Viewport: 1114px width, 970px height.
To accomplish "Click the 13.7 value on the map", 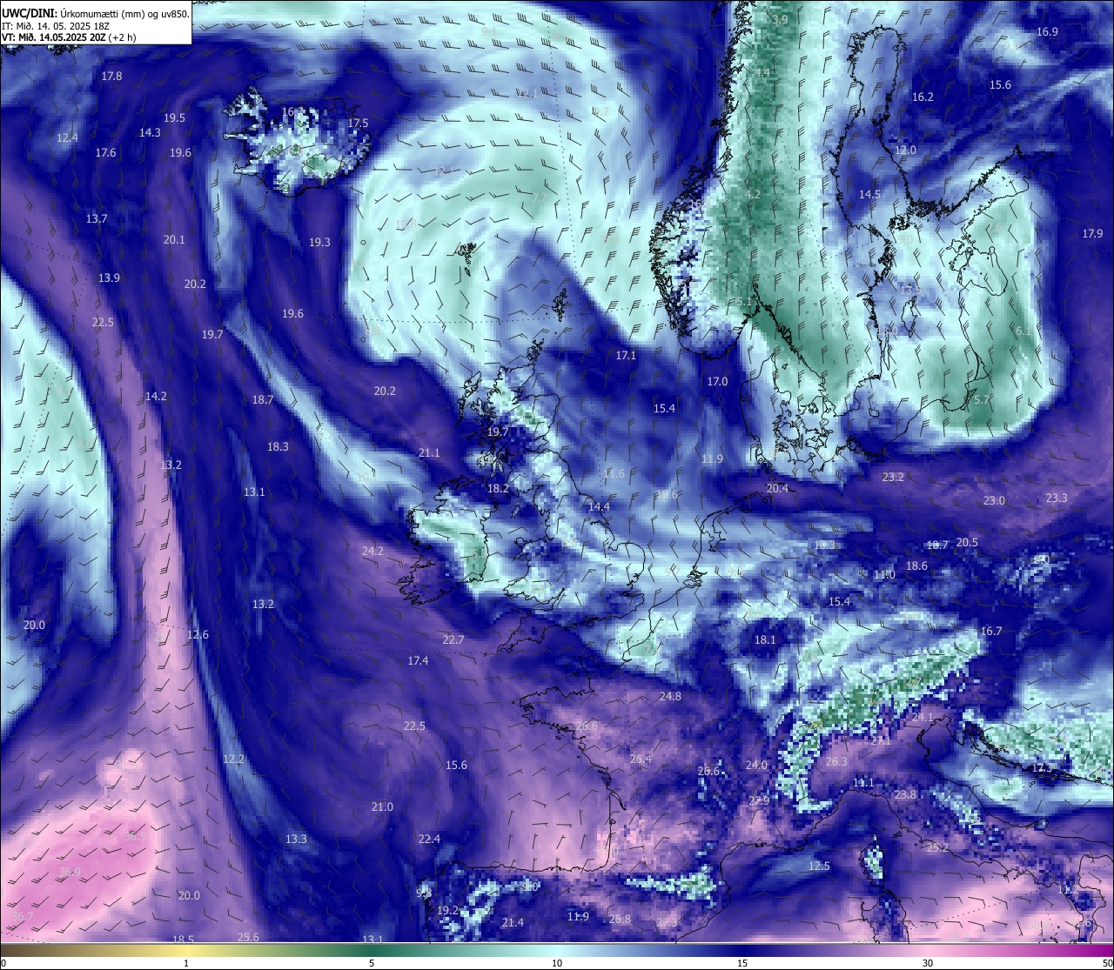I will (97, 219).
